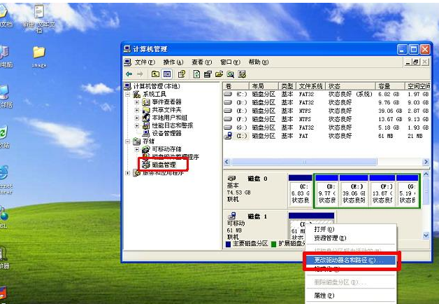Click the drive icon of volume (C:)
The height and width of the screenshot is (304, 439).
[x=228, y=95]
